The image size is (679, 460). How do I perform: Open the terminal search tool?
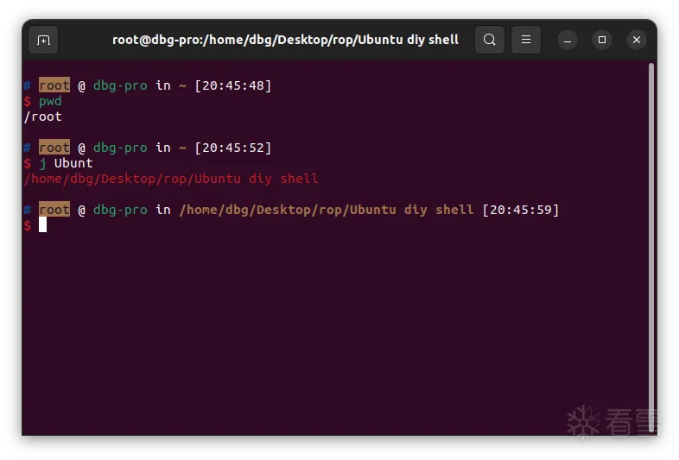(489, 40)
